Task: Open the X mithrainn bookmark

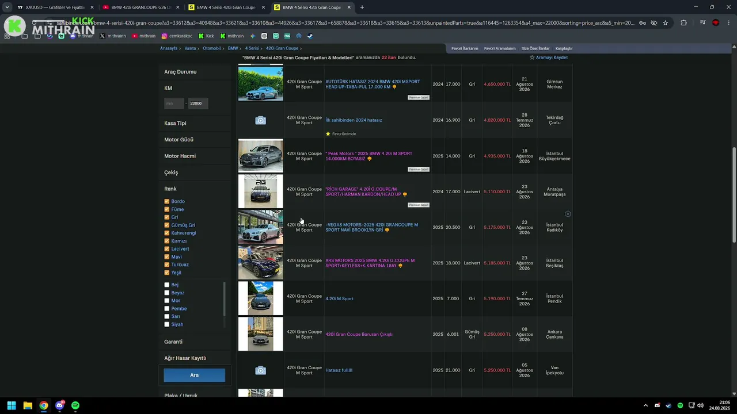Action: coord(113,36)
